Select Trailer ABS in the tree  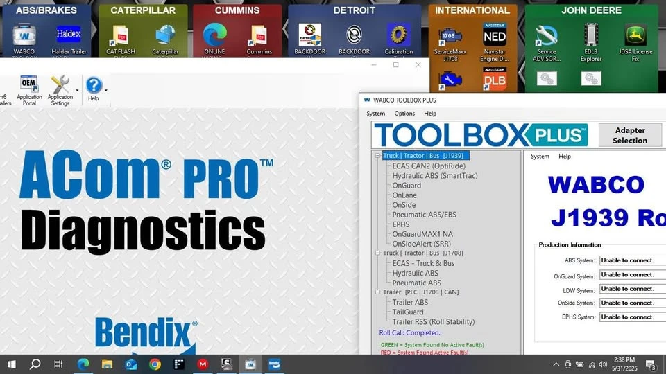point(410,303)
